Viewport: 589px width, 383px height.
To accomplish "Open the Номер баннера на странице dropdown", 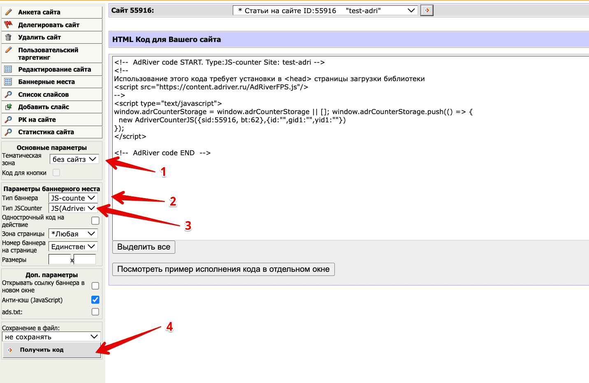I will pos(73,247).
